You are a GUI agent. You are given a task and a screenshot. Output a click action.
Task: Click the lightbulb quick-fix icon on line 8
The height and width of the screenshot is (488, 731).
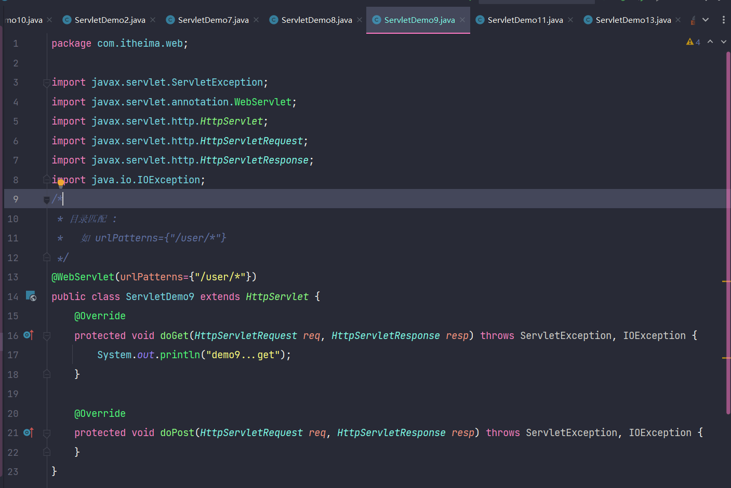click(x=61, y=183)
